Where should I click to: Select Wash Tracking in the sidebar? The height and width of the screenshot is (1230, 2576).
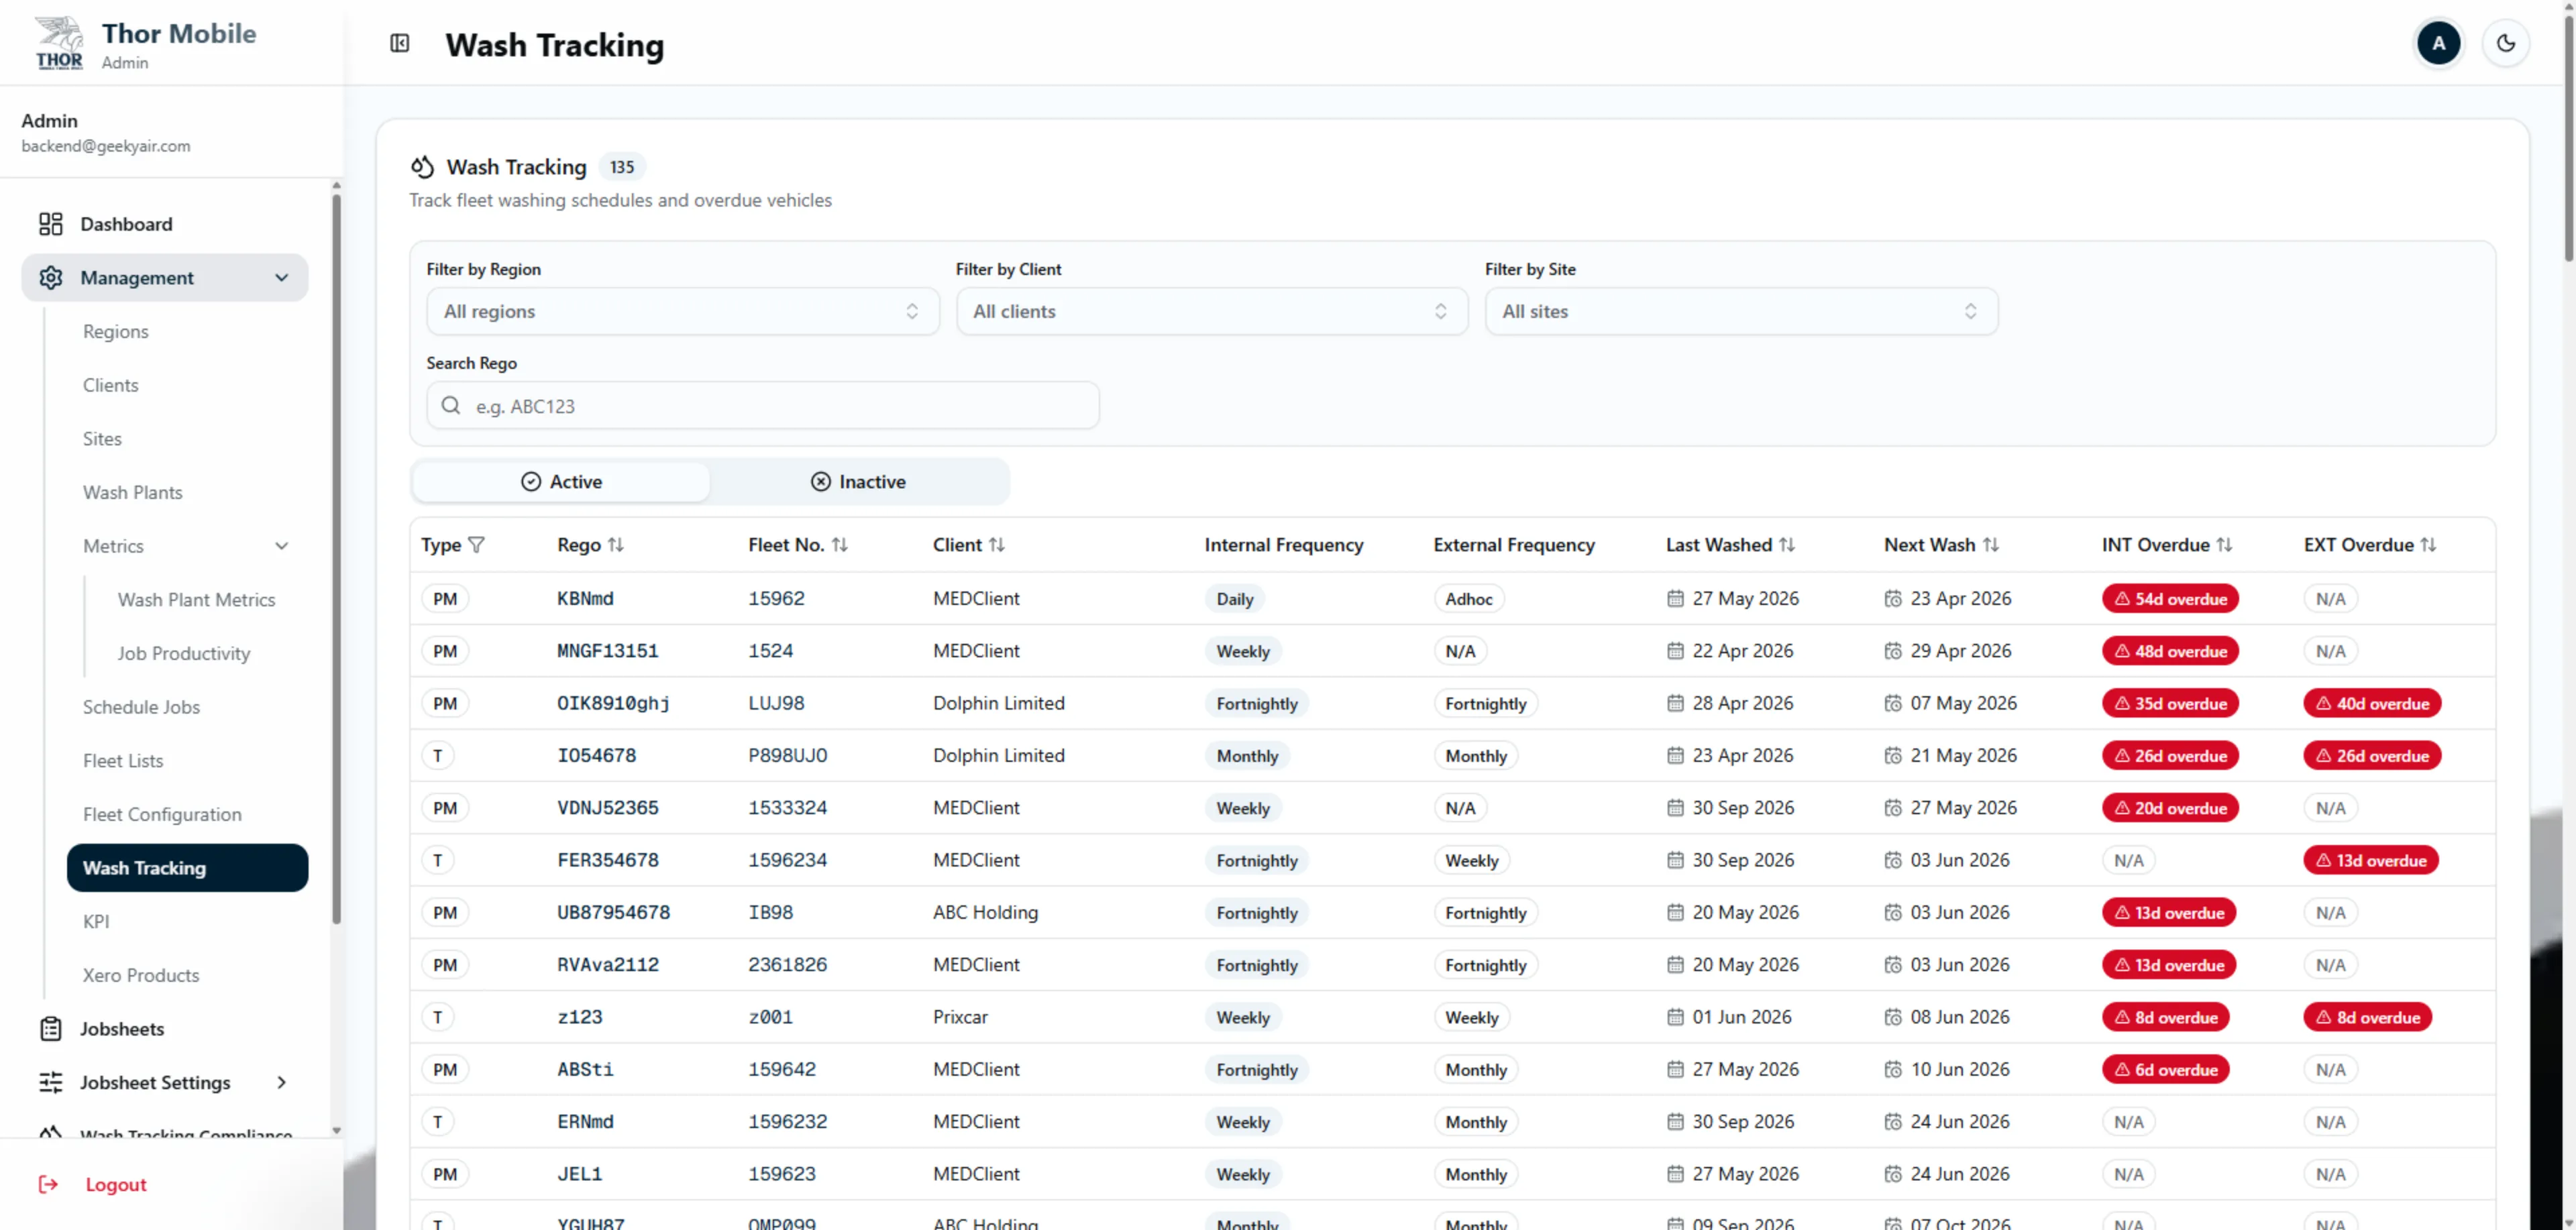(x=187, y=868)
